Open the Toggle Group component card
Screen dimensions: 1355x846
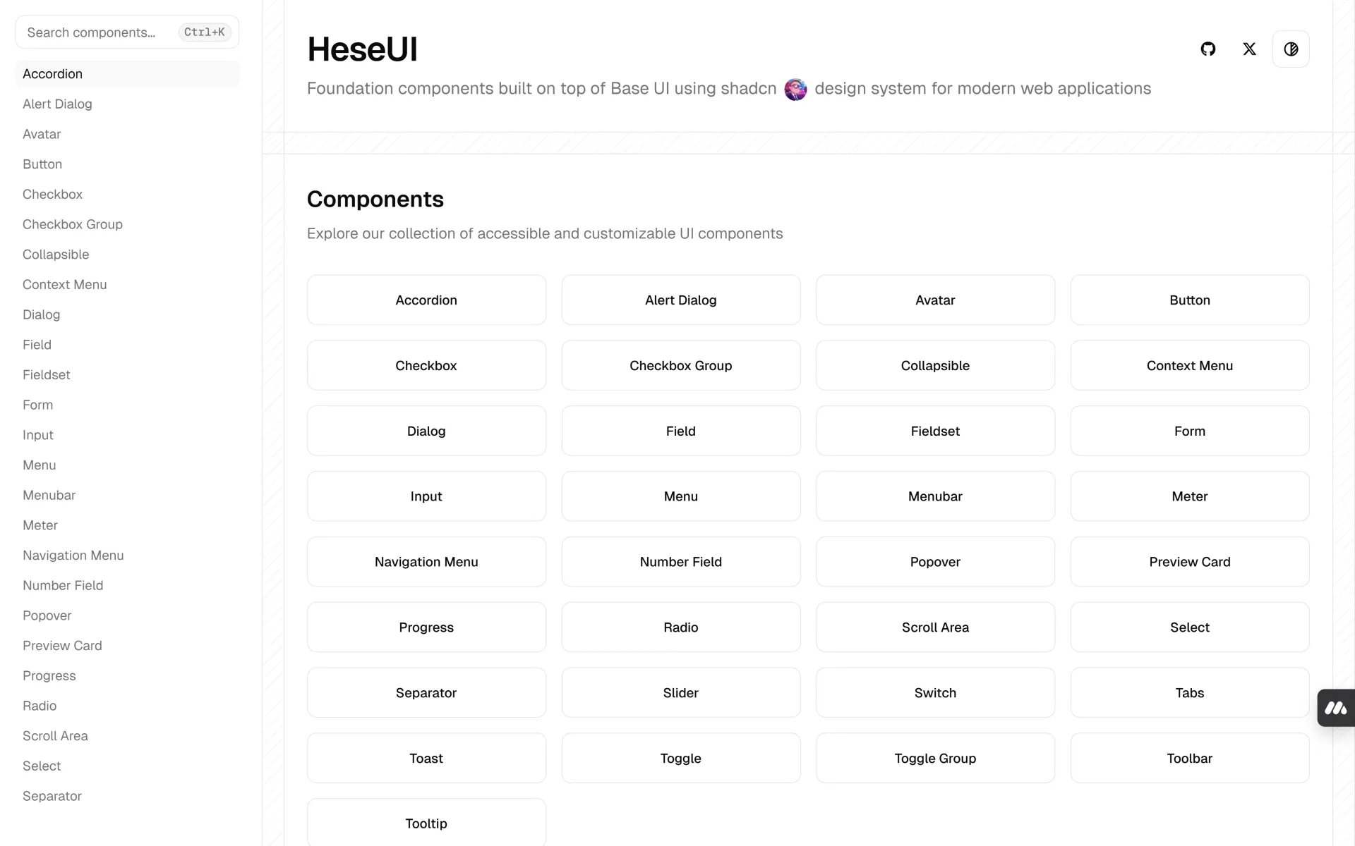pyautogui.click(x=935, y=759)
